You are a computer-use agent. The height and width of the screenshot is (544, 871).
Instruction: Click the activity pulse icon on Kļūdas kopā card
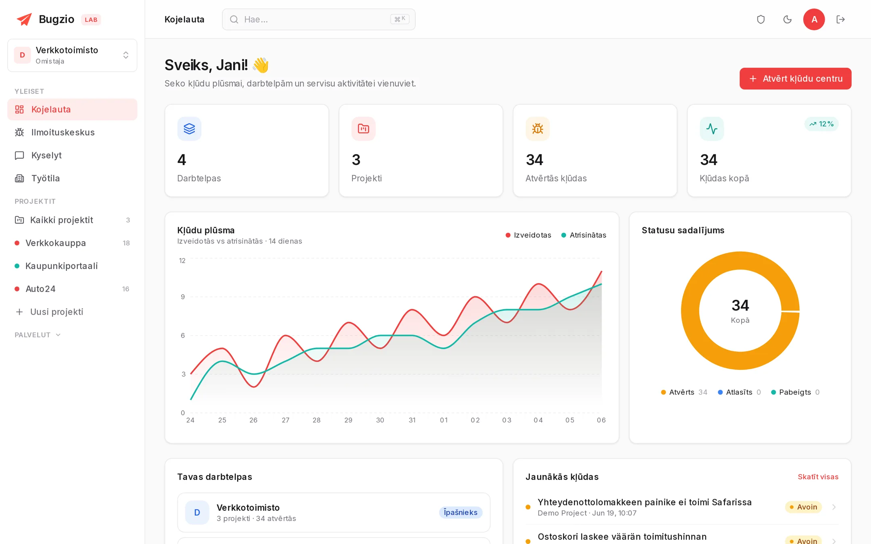coord(712,129)
